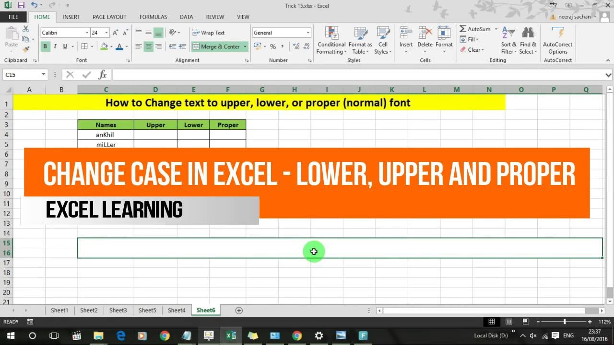Viewport: 614px width, 345px height.
Task: Click the zoom slider in status bar
Action: pos(565,322)
